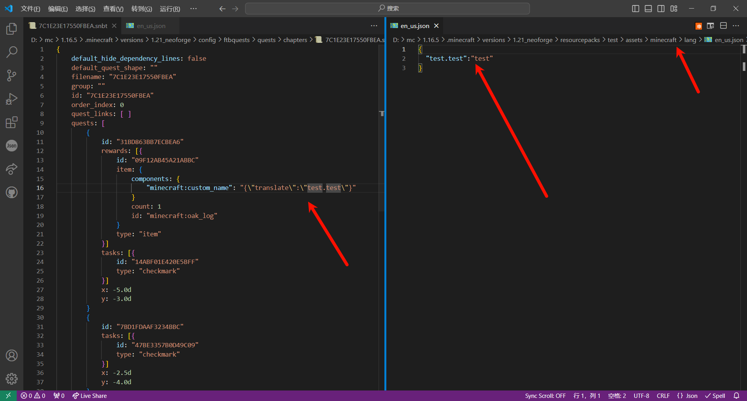Screen dimensions: 747x401
Task: Go back in navigation history
Action: click(222, 9)
